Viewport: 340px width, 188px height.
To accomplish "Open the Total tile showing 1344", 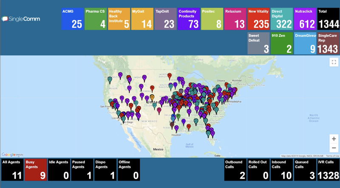I will coord(328,19).
